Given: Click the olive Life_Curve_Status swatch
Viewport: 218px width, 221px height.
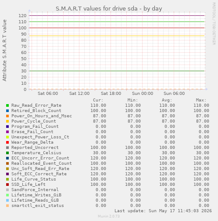Looking at the screenshot, I should point(7,179).
